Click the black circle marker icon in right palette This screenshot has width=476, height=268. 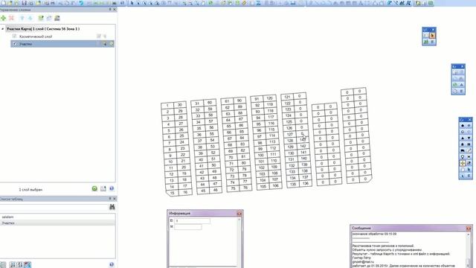coord(463,126)
